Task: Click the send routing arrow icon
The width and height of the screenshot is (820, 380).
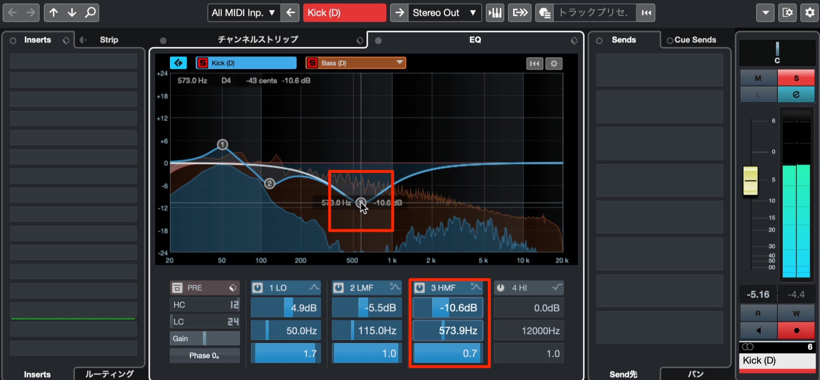Action: pos(520,13)
